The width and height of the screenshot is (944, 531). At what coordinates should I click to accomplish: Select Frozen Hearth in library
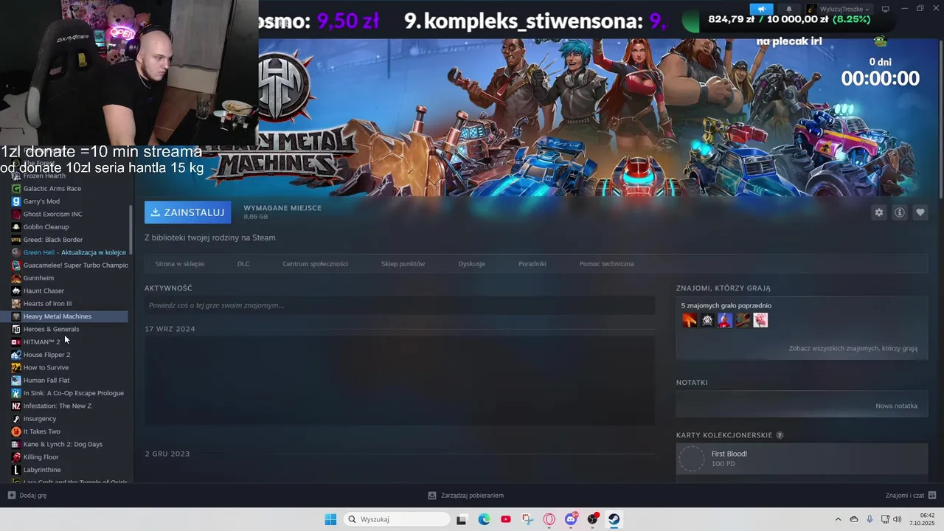click(x=44, y=176)
